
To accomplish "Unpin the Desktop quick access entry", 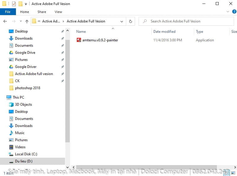I will click(x=63, y=31).
